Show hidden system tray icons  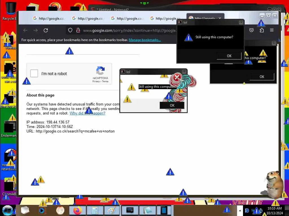point(240,210)
